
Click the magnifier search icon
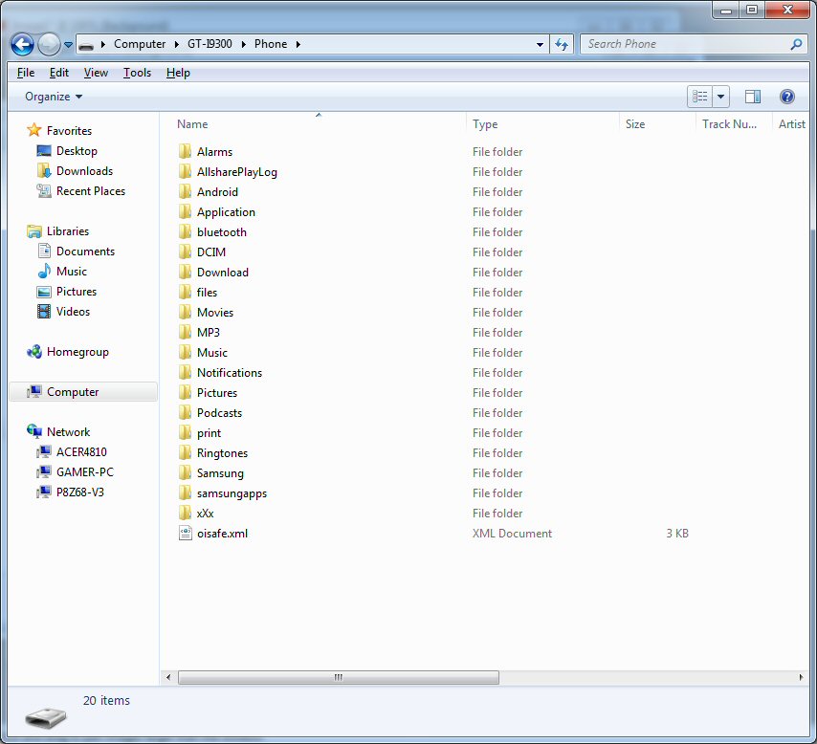click(796, 44)
